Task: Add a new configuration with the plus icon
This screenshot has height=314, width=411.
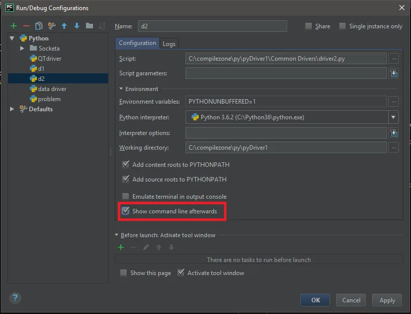Action: pyautogui.click(x=14, y=26)
